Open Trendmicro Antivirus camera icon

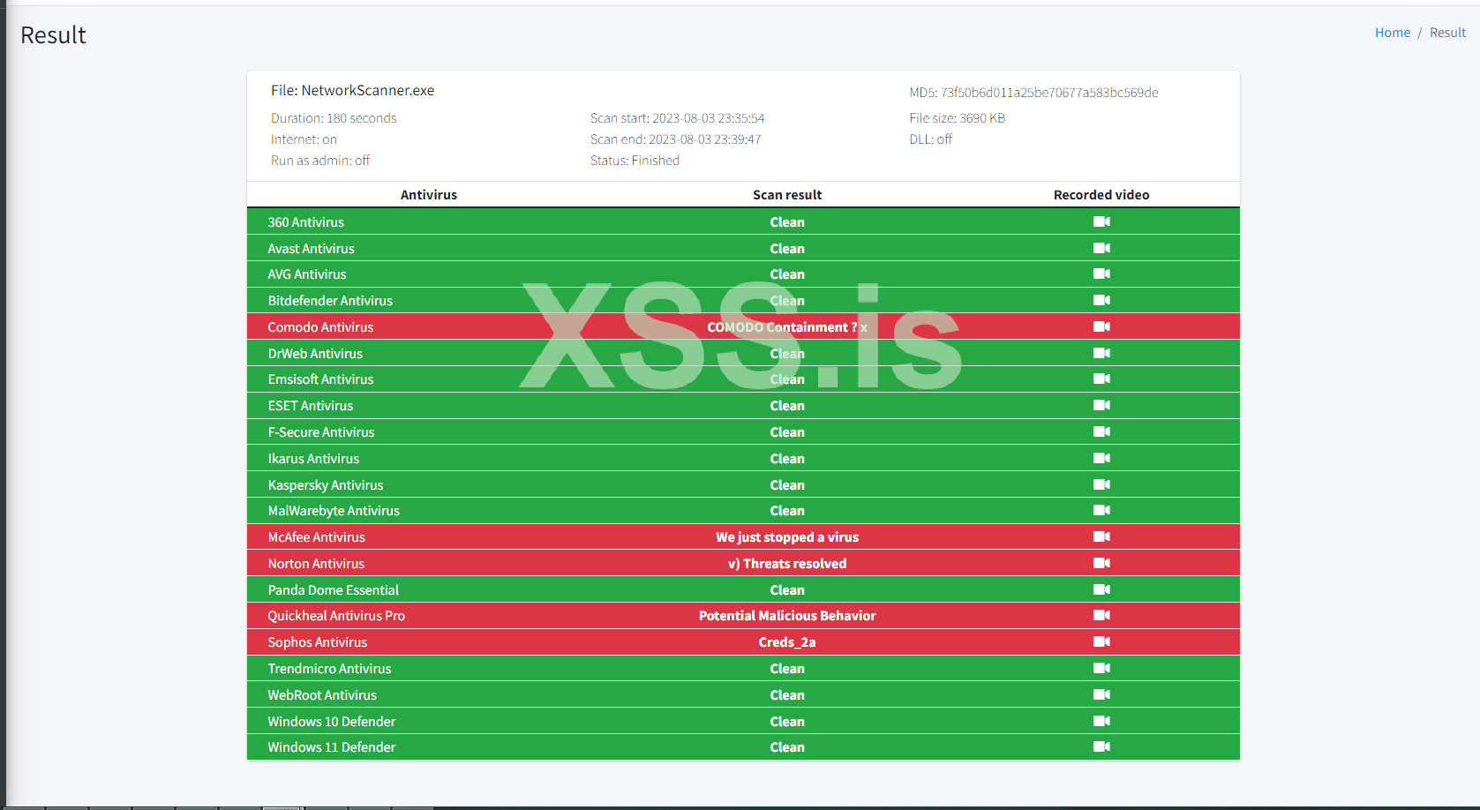(1101, 668)
